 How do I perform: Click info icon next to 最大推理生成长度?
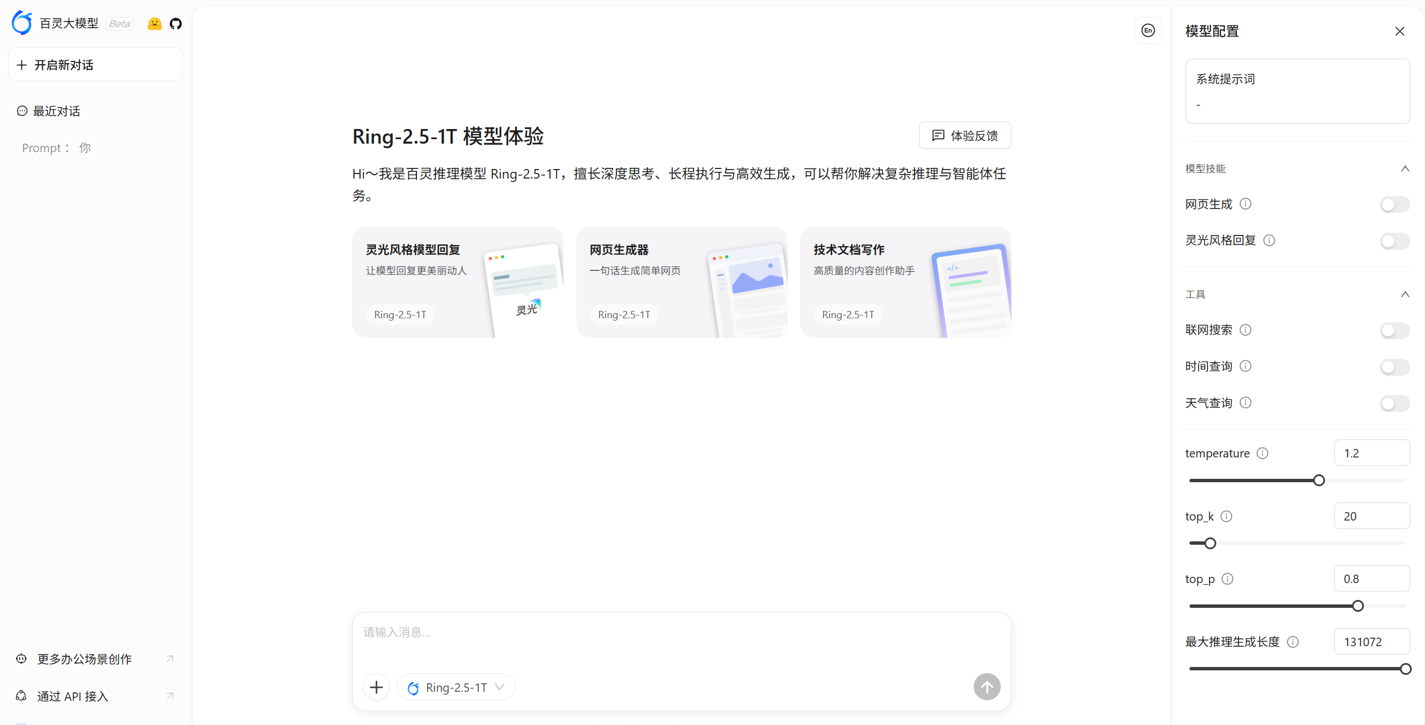coord(1293,642)
